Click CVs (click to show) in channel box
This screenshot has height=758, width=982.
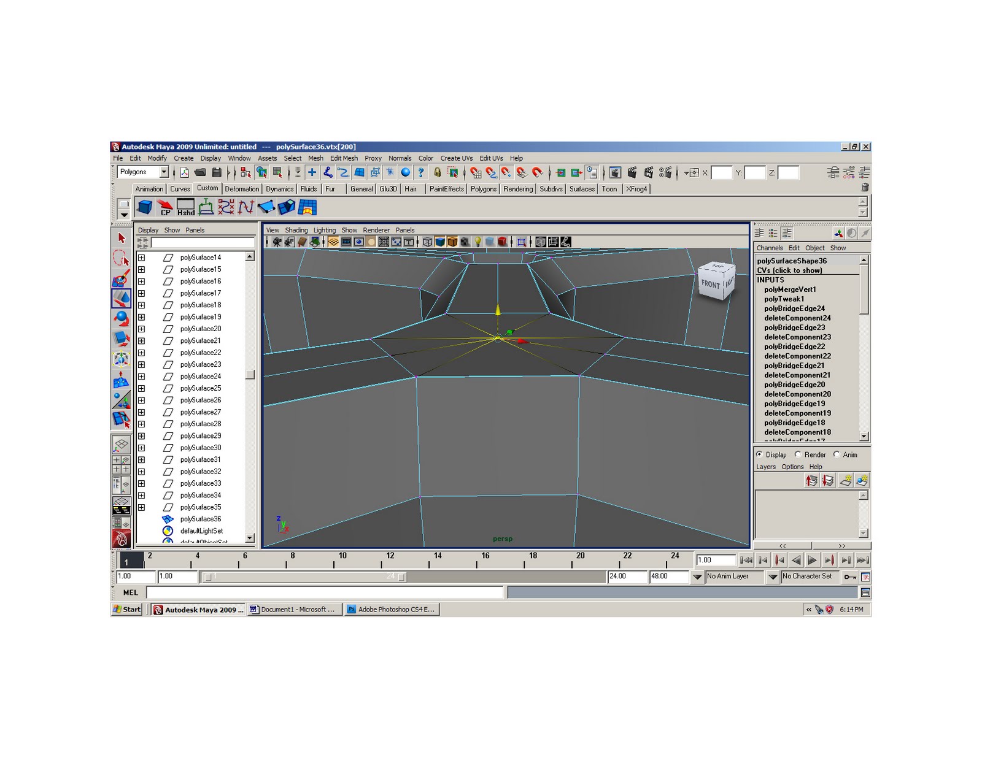pos(789,270)
